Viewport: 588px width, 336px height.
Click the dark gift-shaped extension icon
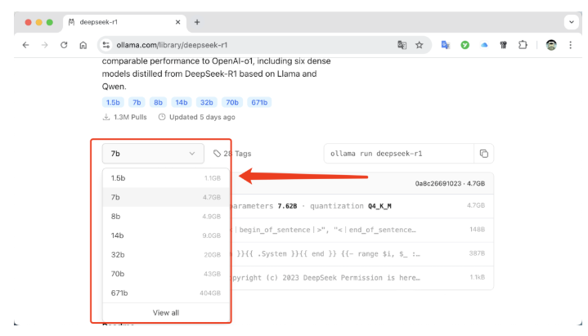tap(503, 45)
